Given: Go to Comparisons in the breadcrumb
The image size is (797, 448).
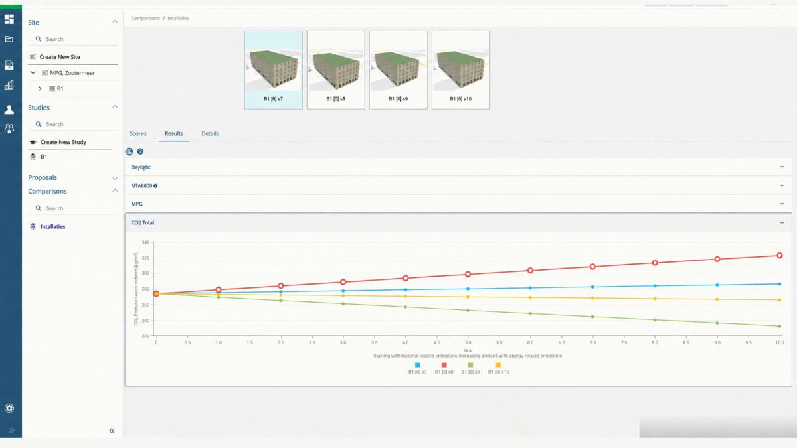Looking at the screenshot, I should (x=145, y=18).
